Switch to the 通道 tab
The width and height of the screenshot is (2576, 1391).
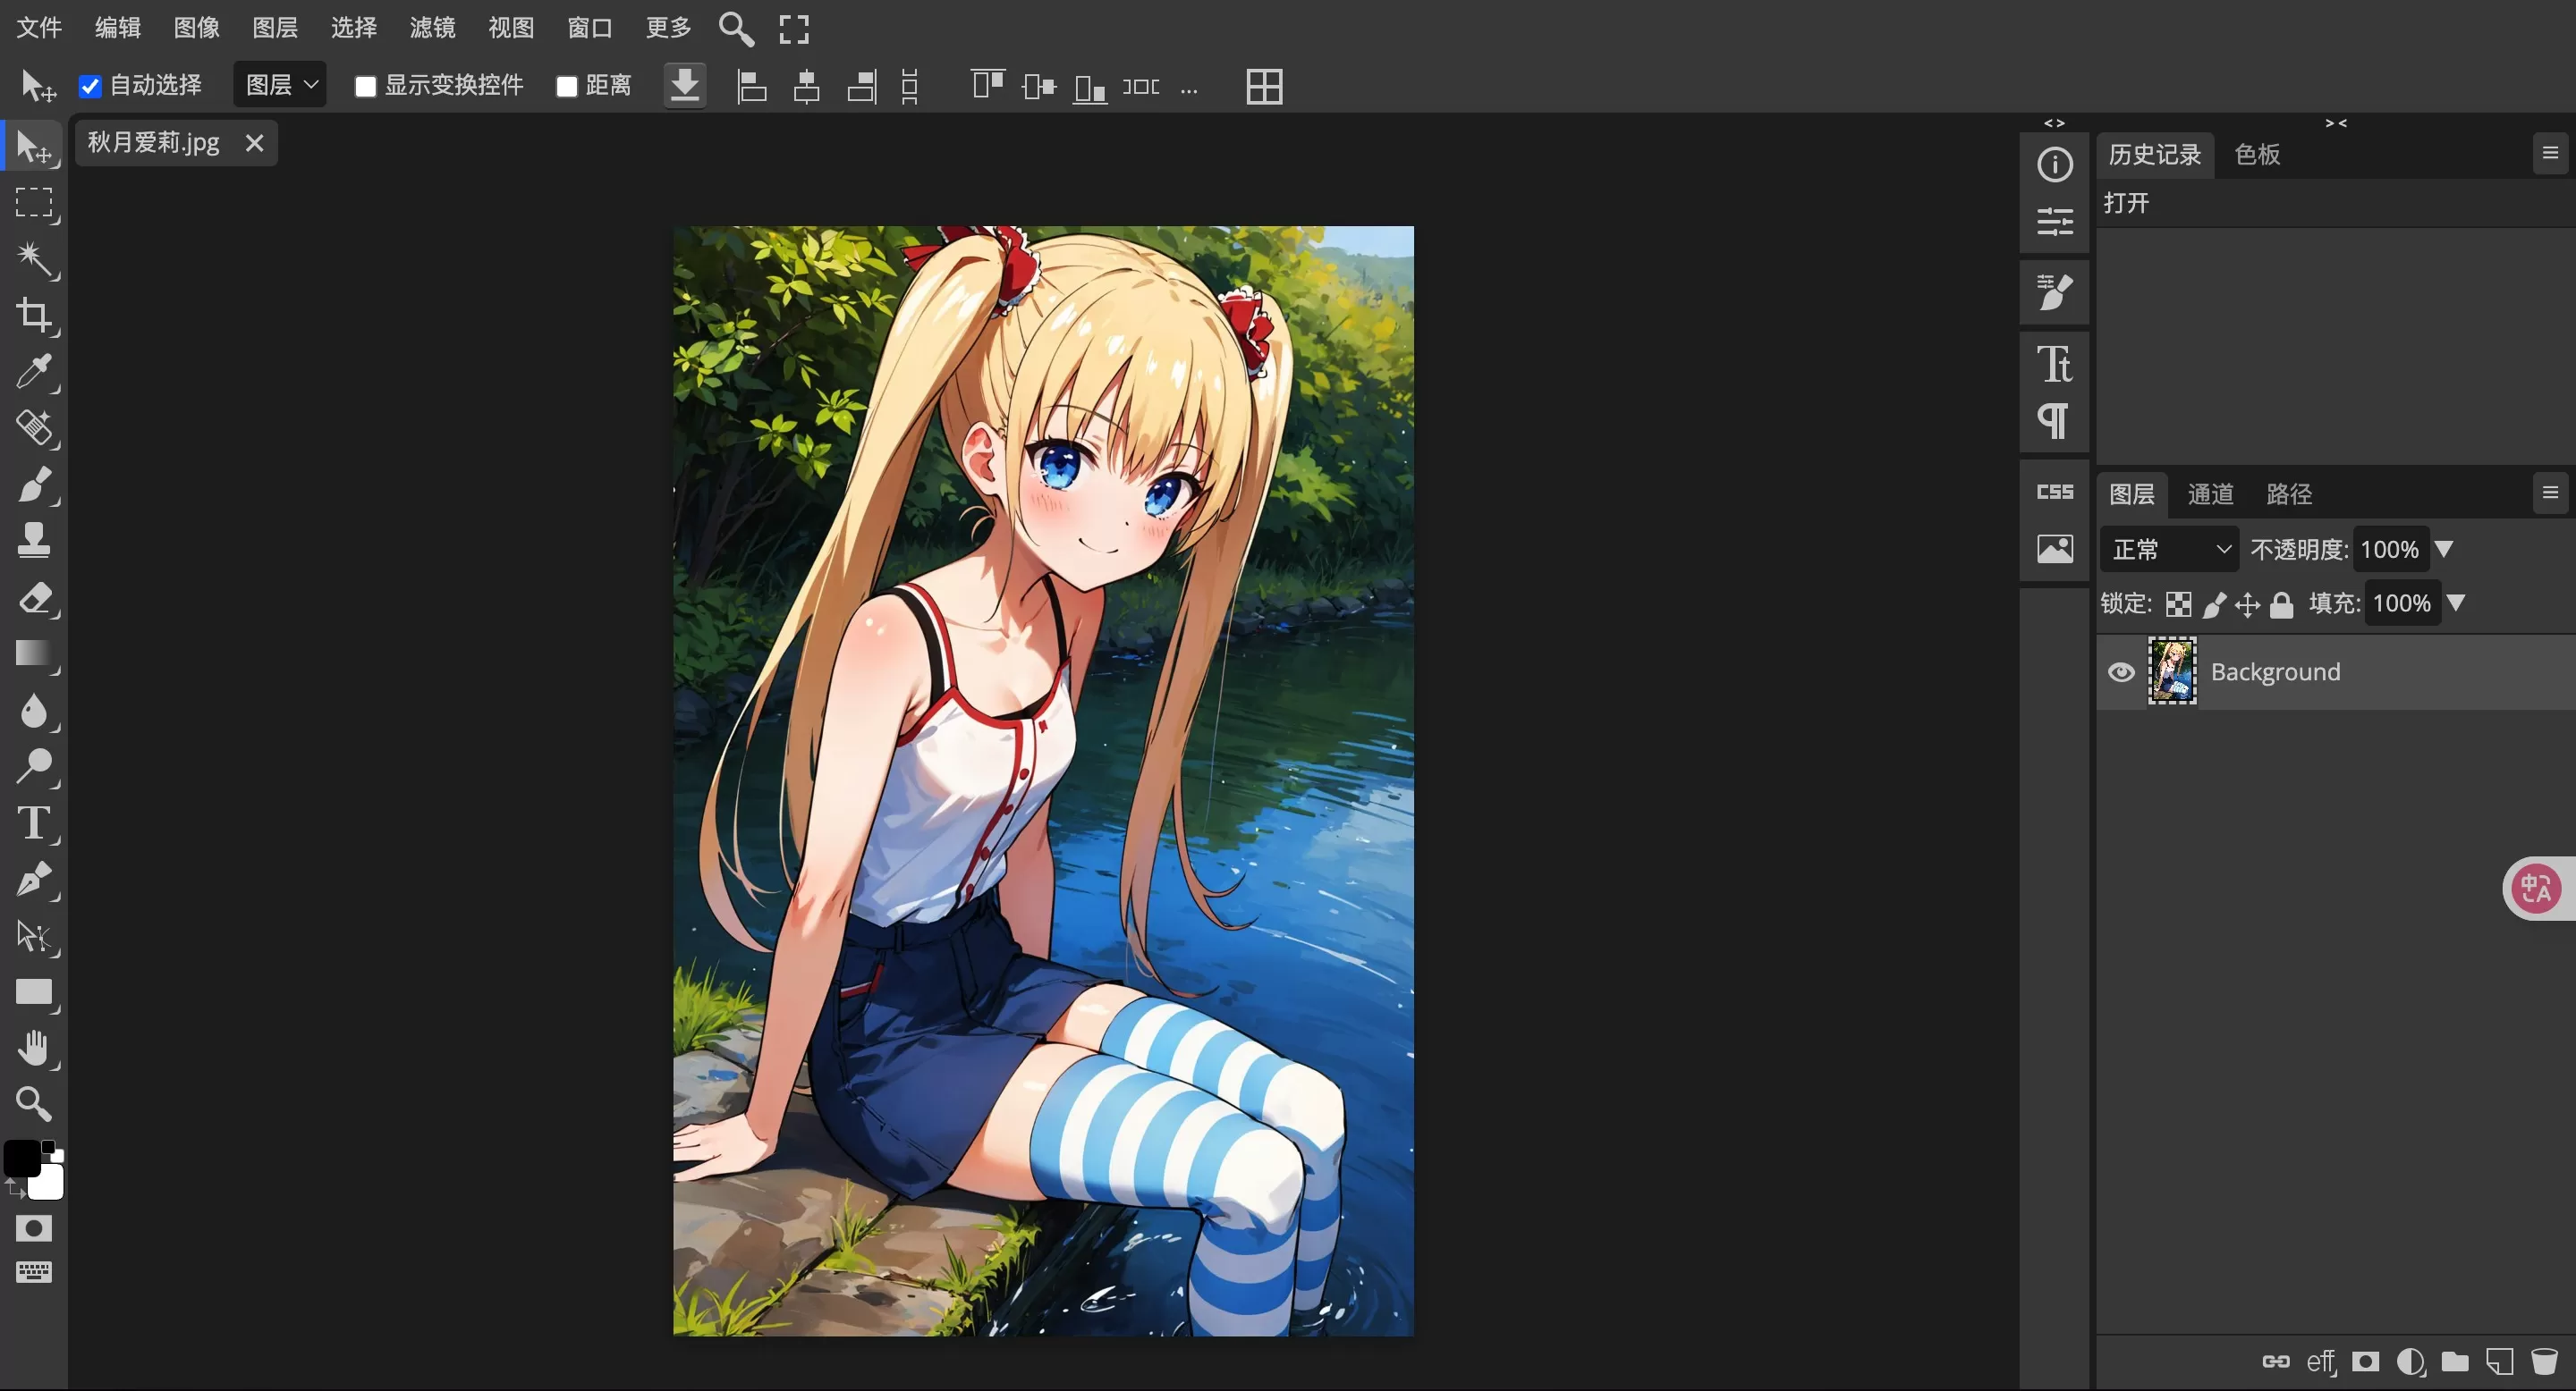[2210, 493]
